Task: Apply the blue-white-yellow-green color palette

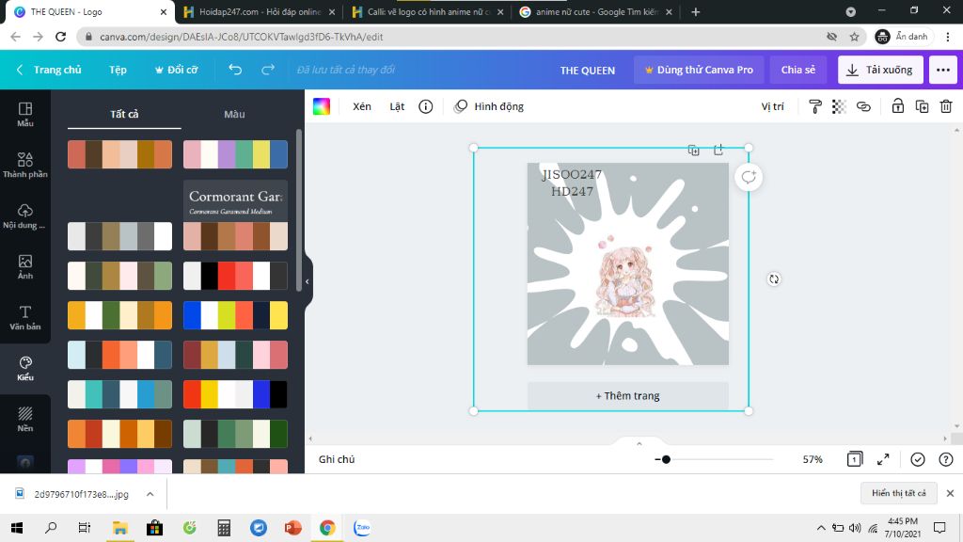Action: click(235, 316)
